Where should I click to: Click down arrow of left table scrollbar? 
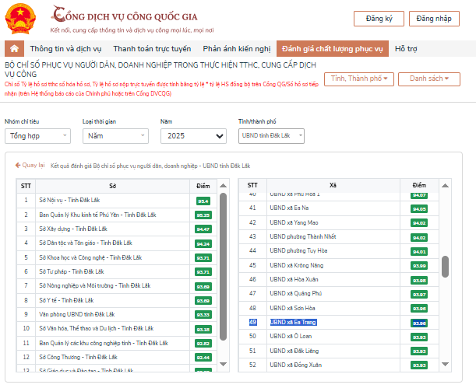tap(223, 365)
